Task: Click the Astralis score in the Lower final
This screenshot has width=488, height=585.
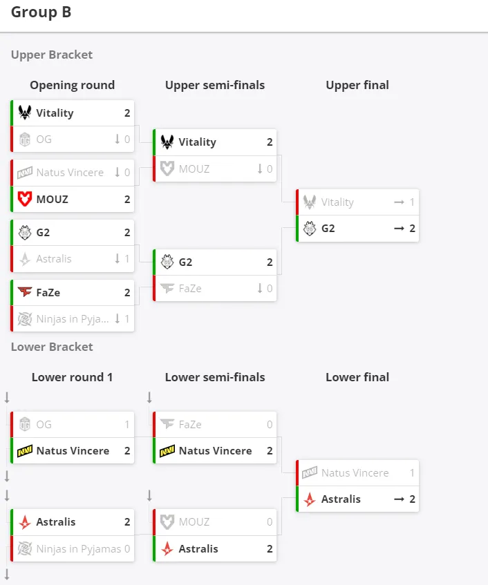Action: 412,499
